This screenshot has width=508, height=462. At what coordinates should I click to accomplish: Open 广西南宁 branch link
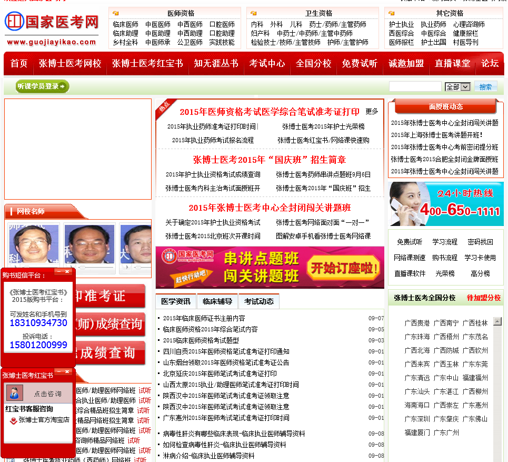pos(446,323)
